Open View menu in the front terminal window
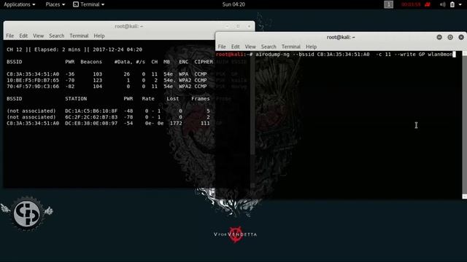Image resolution: width=467 pixels, height=262 pixels. click(x=250, y=47)
